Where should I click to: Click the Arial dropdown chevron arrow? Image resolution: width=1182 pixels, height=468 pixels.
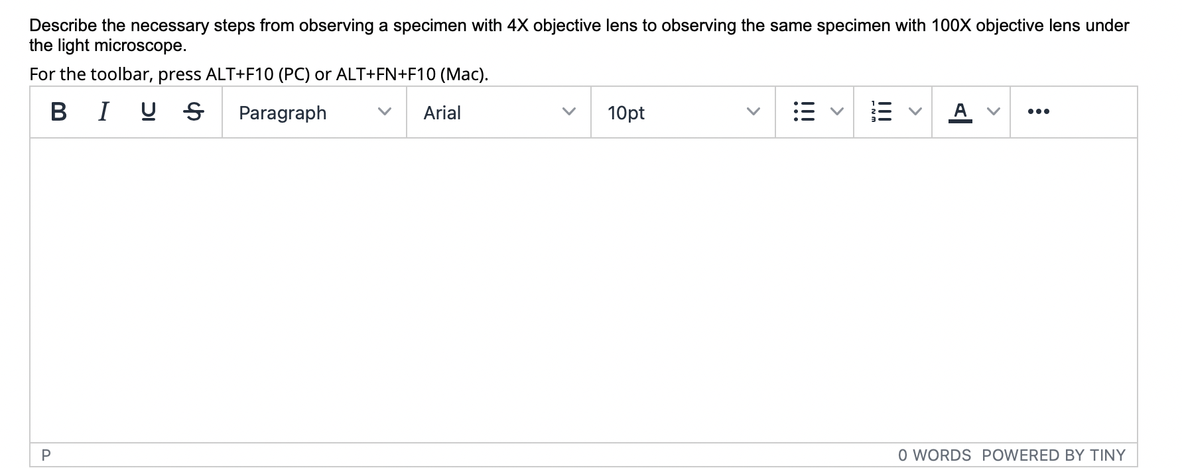click(568, 113)
